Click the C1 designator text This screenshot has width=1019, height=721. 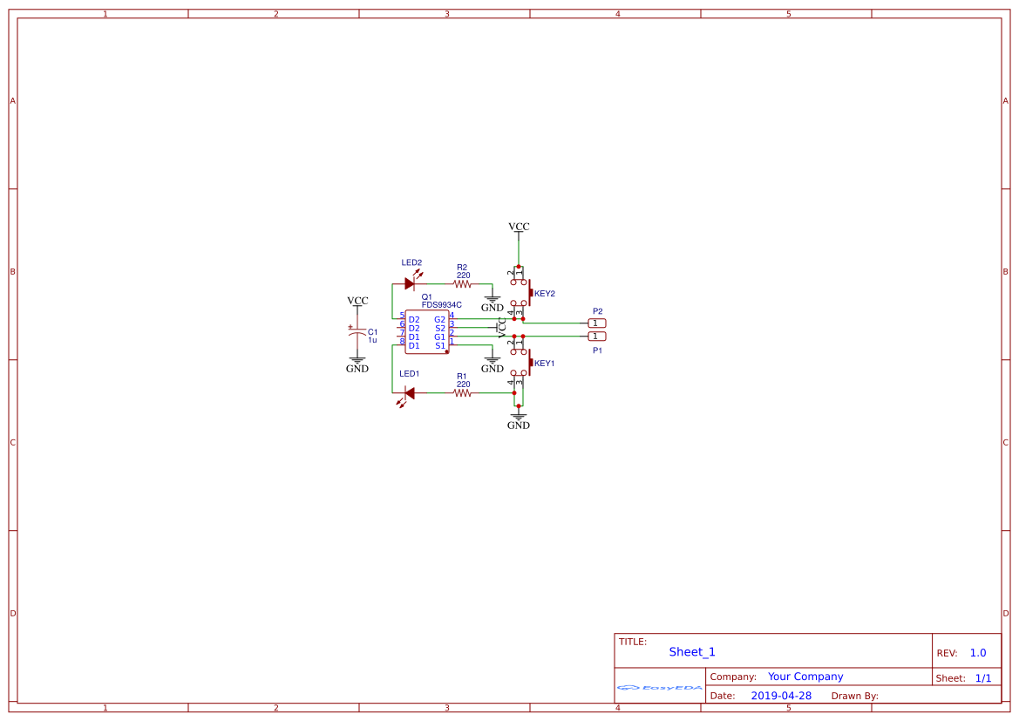click(x=372, y=332)
